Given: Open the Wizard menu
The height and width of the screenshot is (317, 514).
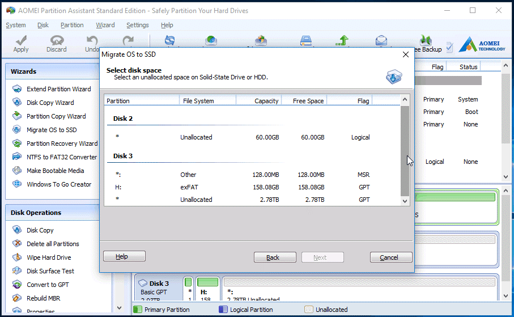Looking at the screenshot, I should [x=105, y=25].
